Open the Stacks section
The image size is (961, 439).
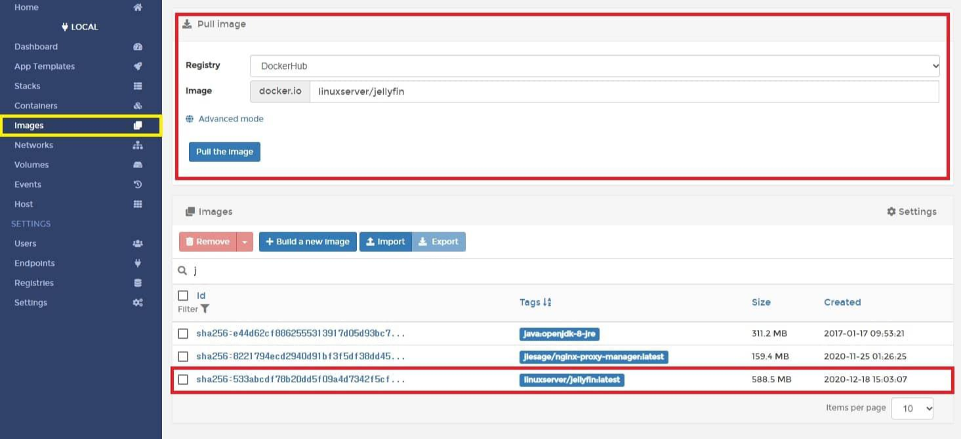tap(27, 86)
